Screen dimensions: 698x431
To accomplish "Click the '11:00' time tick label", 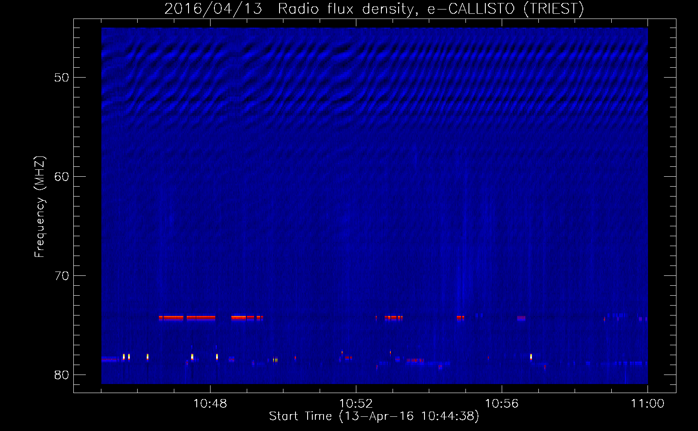I will pos(648,403).
